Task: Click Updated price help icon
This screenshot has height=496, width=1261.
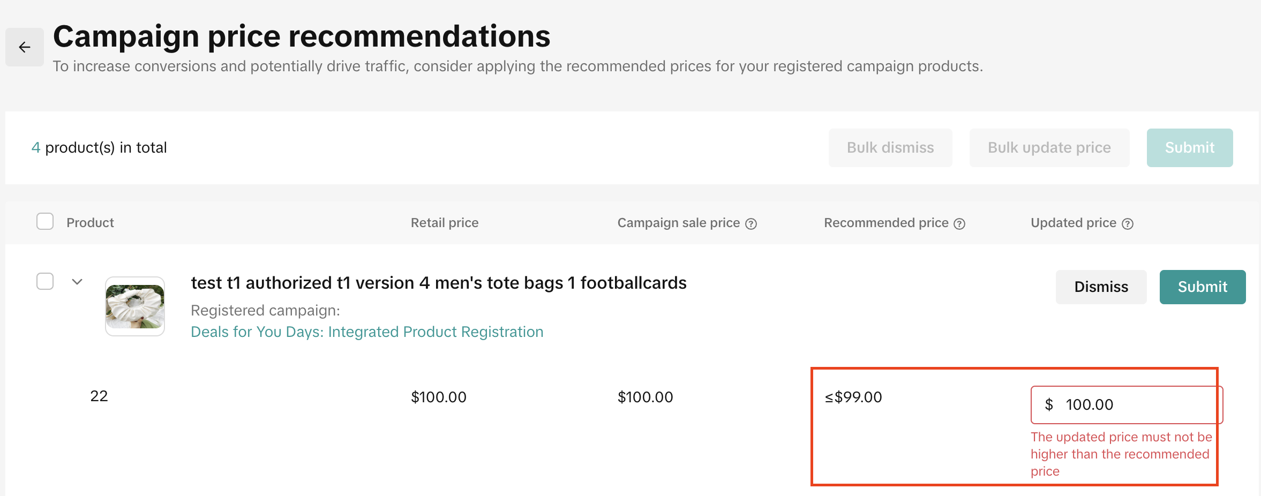Action: coord(1128,224)
